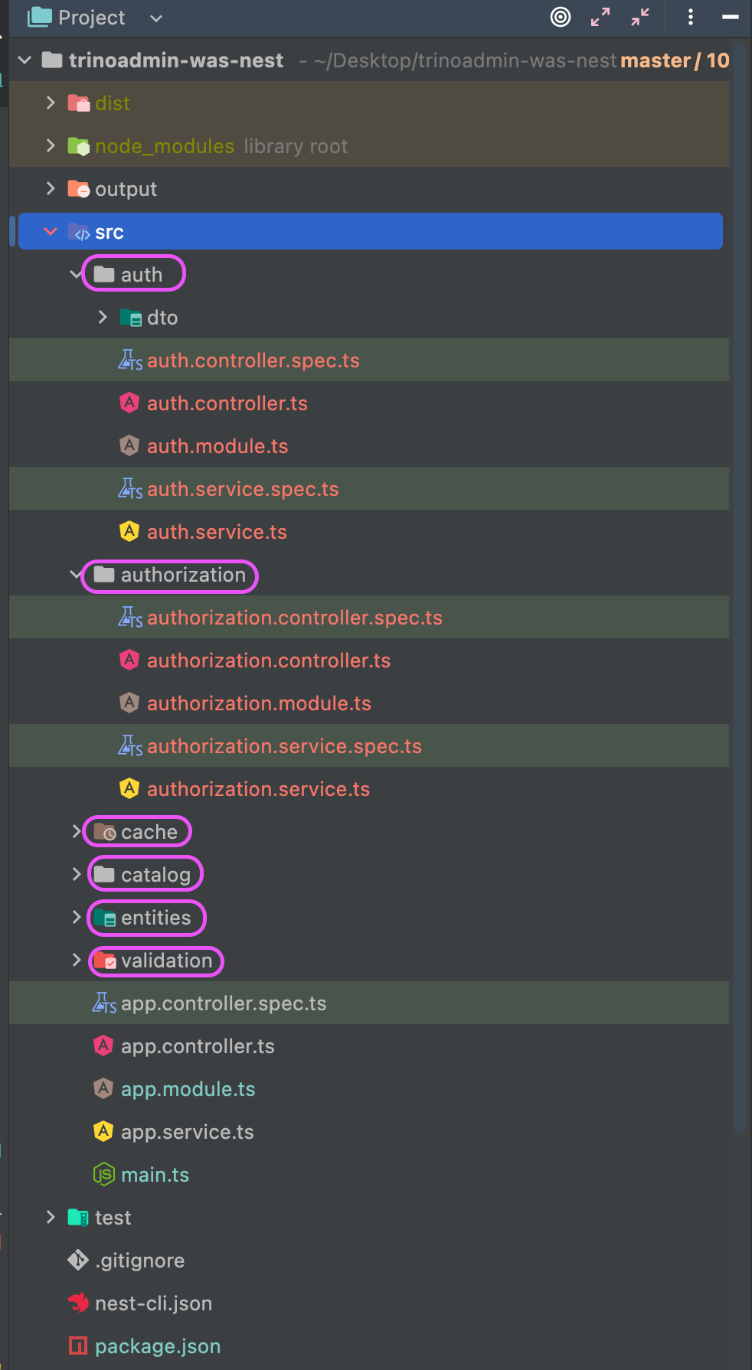The height and width of the screenshot is (1370, 752).
Task: Hide the Project tool window via minus icon
Action: [731, 17]
